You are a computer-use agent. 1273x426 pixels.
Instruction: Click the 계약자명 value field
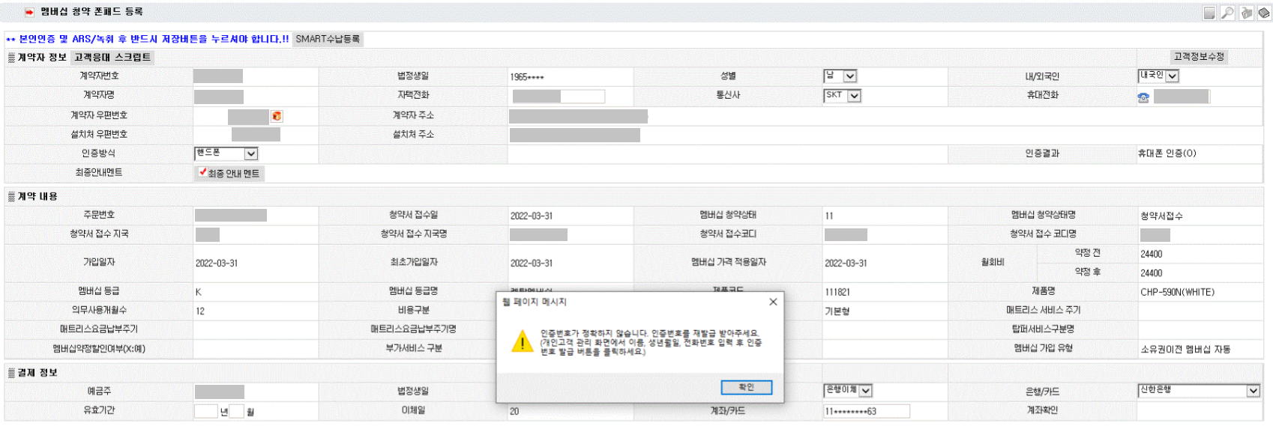[219, 97]
